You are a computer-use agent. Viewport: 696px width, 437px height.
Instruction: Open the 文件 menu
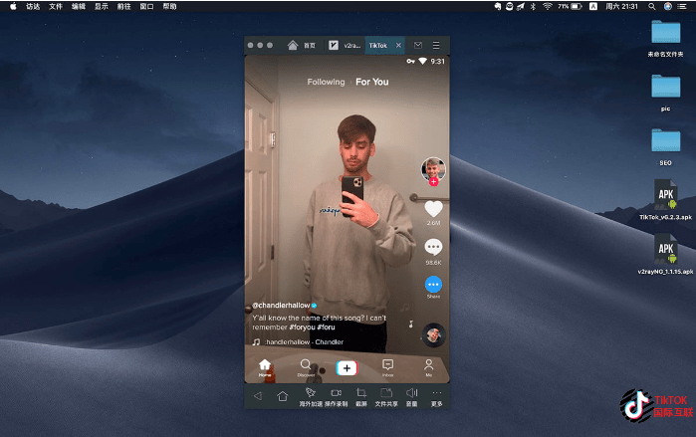point(56,6)
